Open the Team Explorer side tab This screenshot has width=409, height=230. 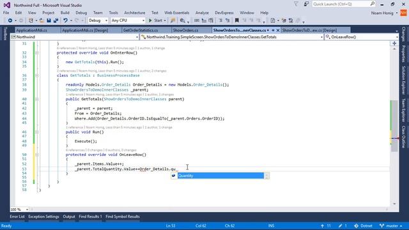coord(403,110)
